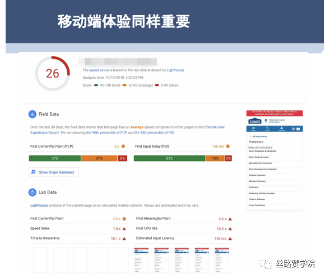Click the Estimated Input Latency label

[x=155, y=238]
